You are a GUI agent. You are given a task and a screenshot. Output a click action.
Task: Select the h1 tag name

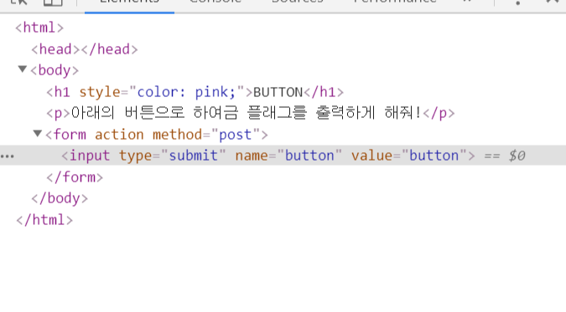[62, 92]
